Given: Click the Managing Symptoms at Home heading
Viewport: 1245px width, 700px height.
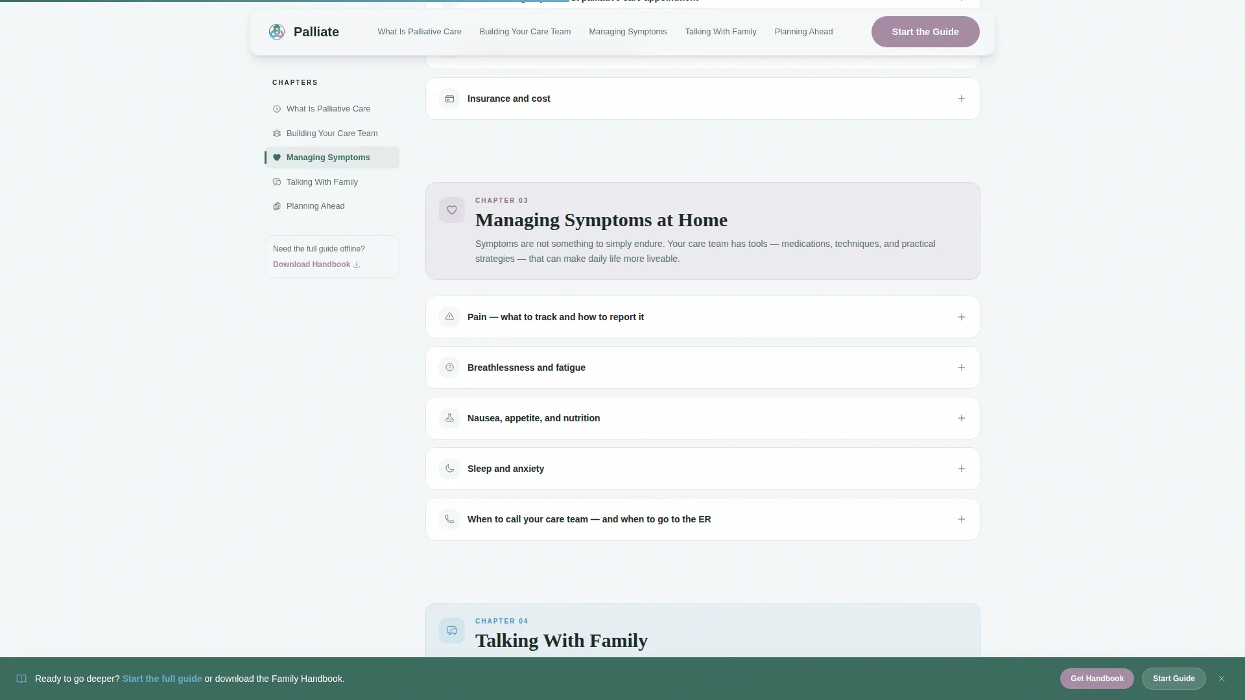Looking at the screenshot, I should (601, 220).
